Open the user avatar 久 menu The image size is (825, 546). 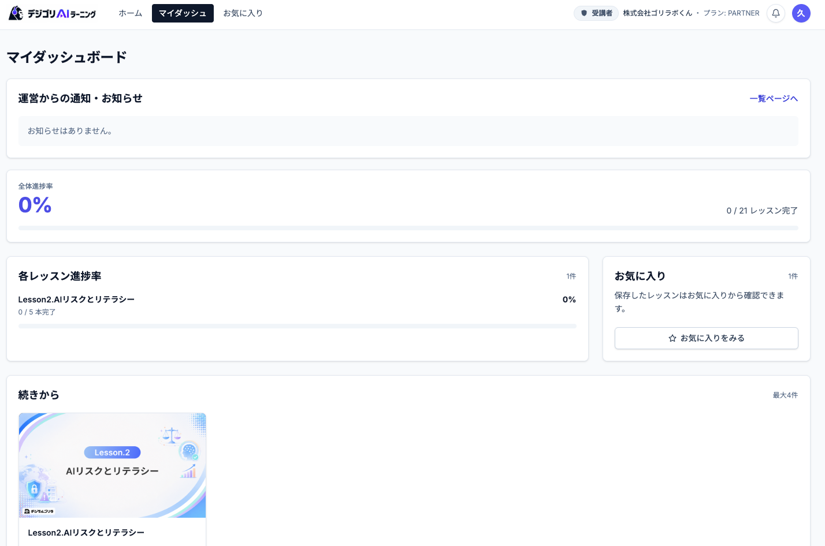801,13
